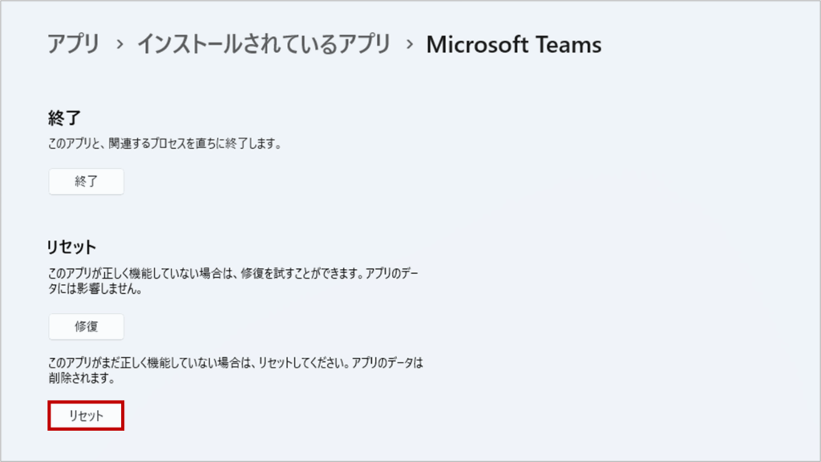Go back to アプリ breadcrumb
The height and width of the screenshot is (462, 821).
pyautogui.click(x=73, y=44)
